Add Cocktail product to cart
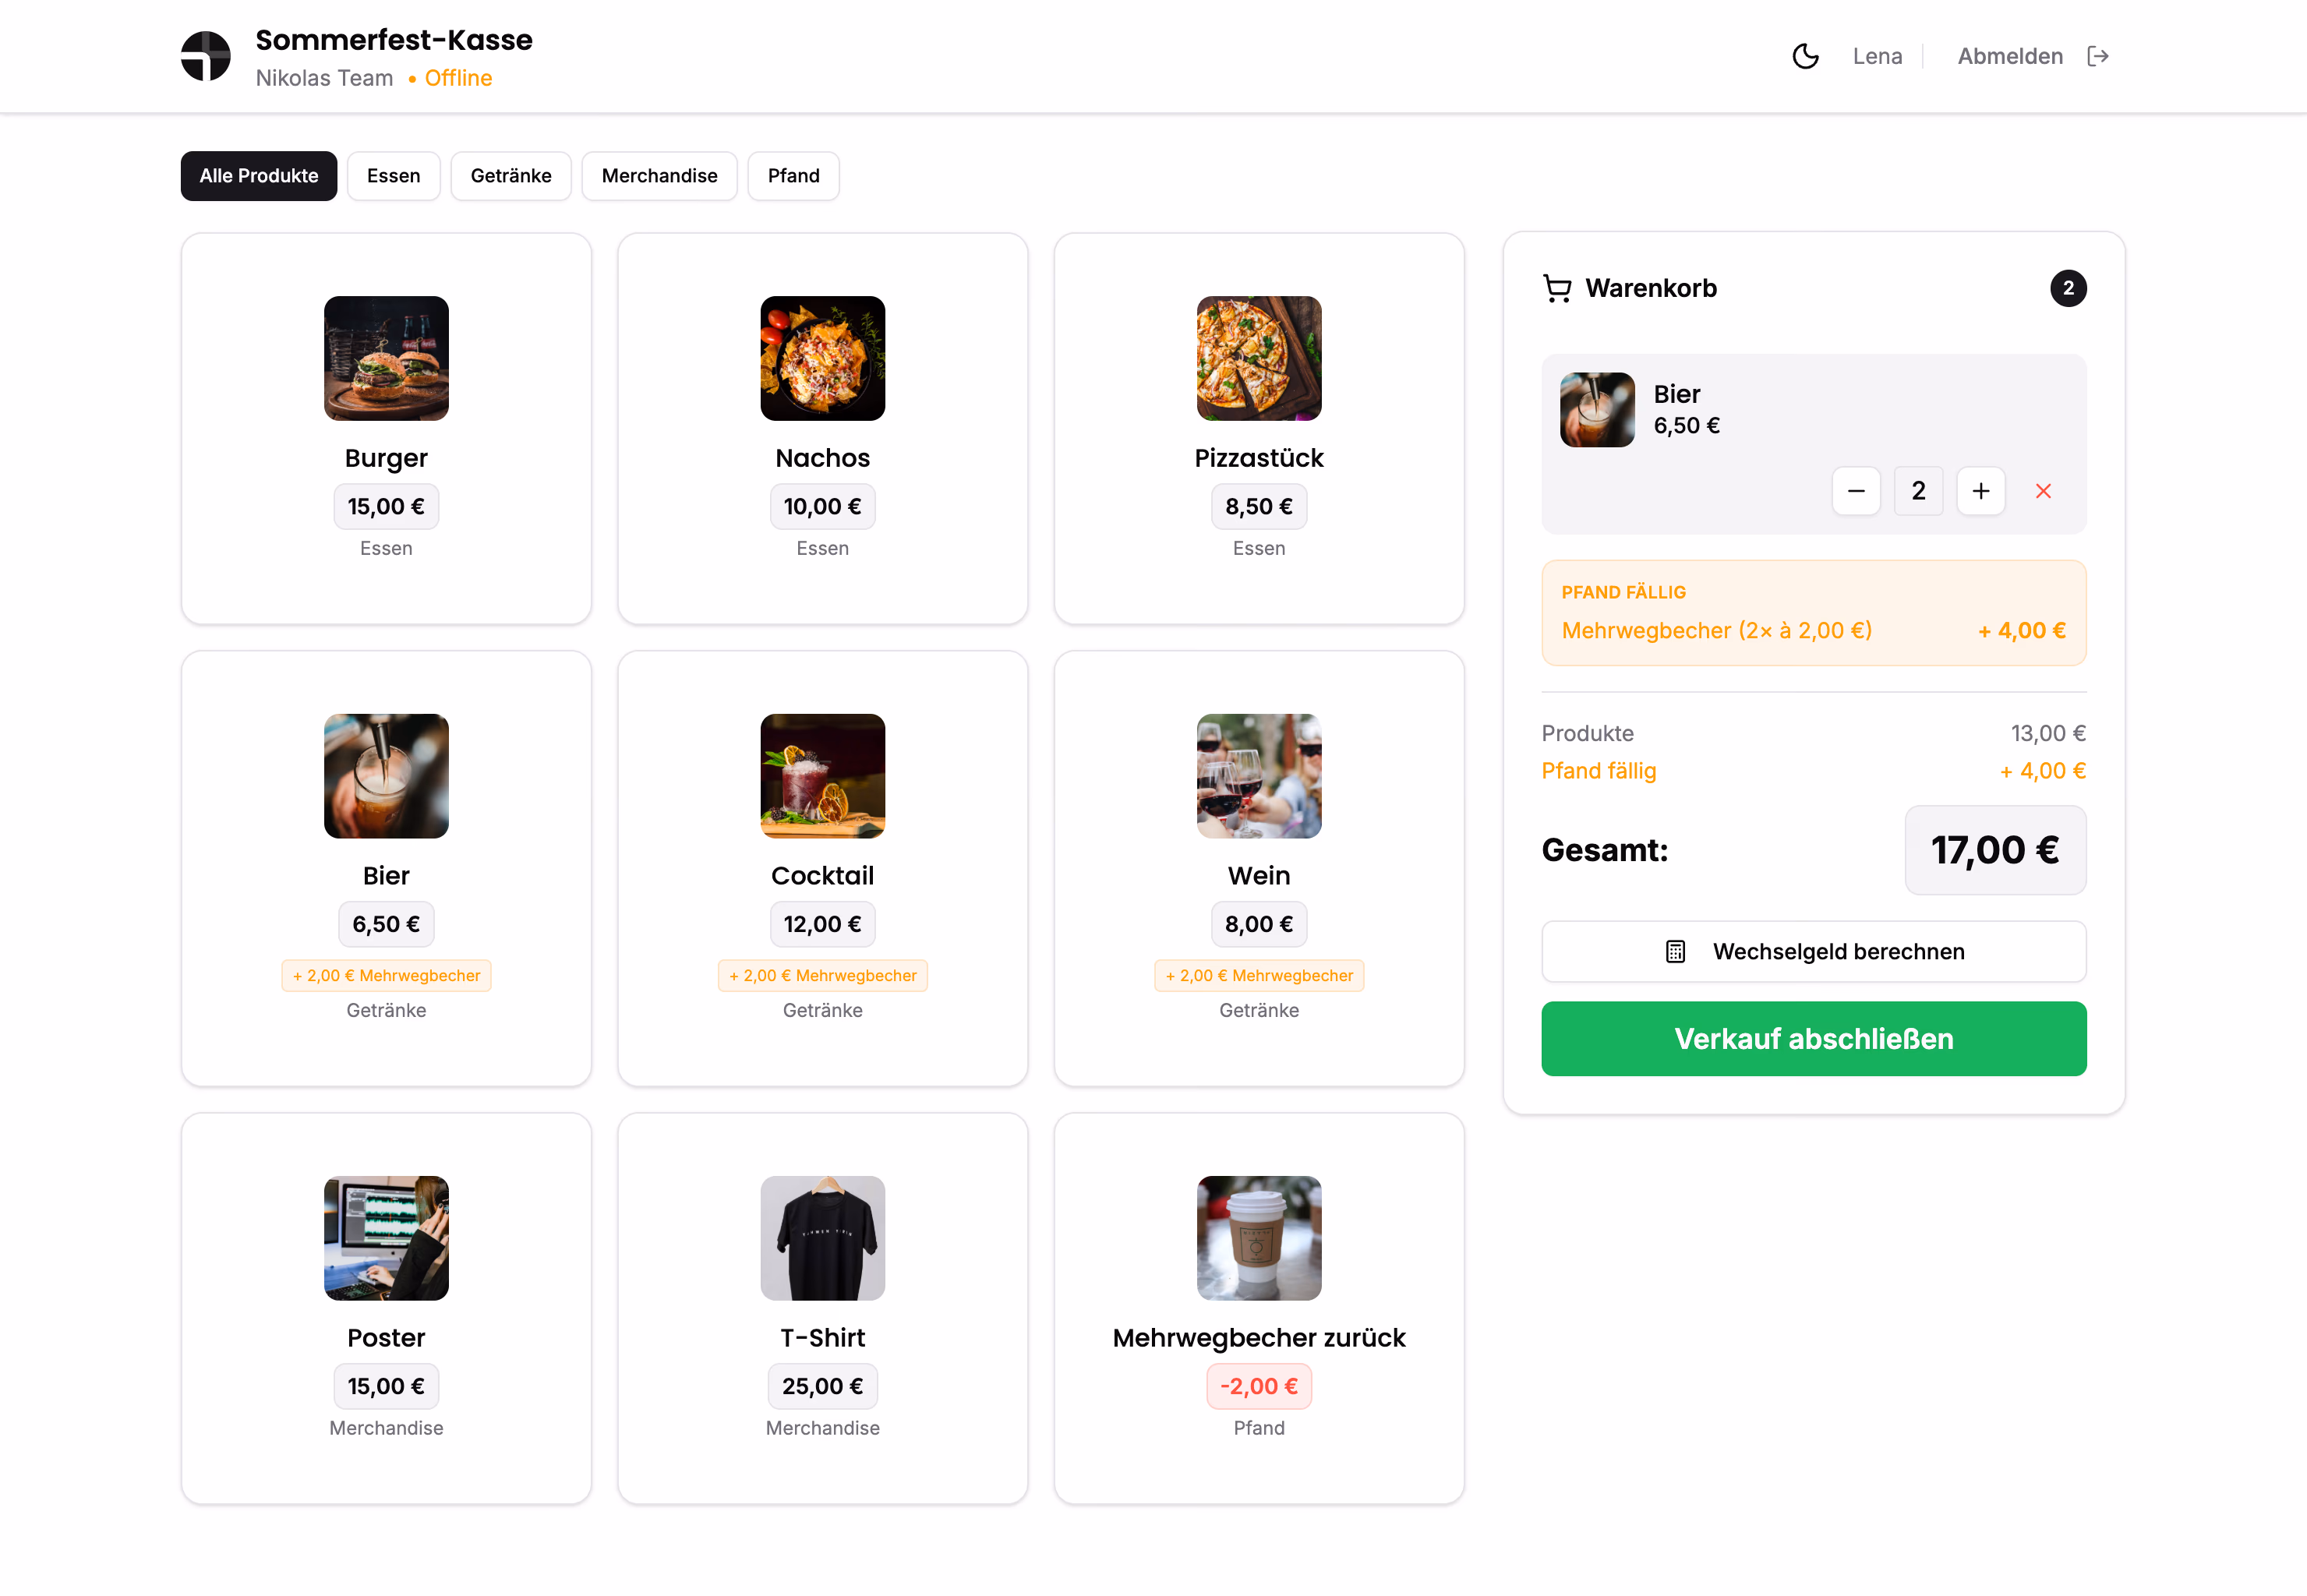Screen dimensions: 2307x1596 (823, 868)
